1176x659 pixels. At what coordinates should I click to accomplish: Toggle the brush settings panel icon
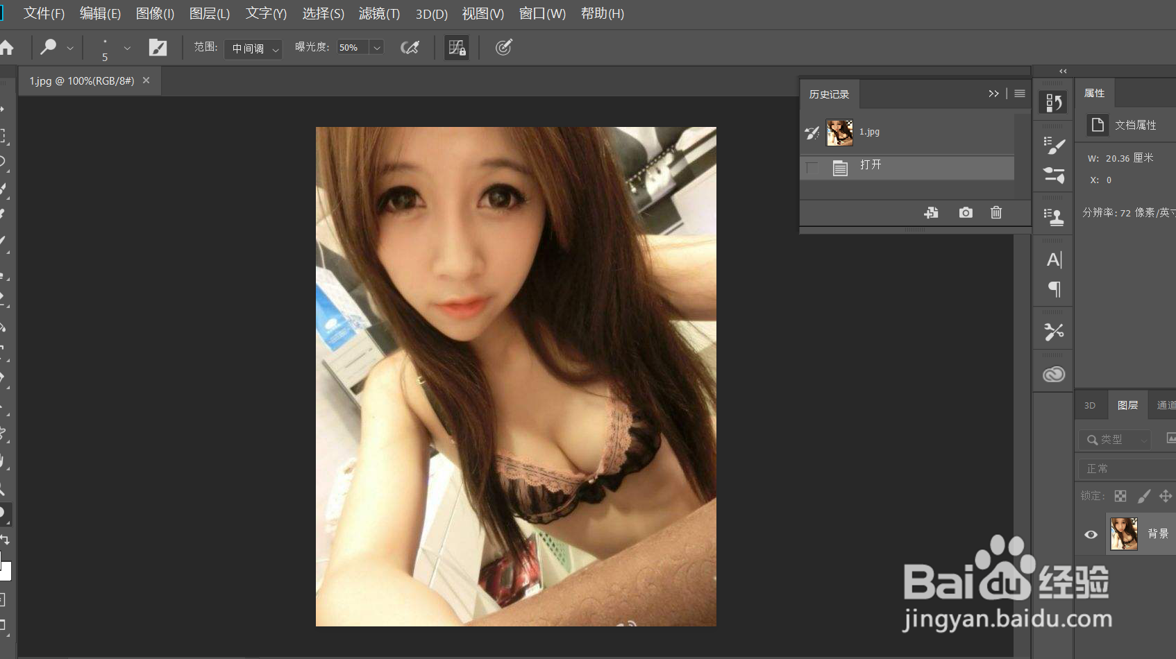[158, 47]
